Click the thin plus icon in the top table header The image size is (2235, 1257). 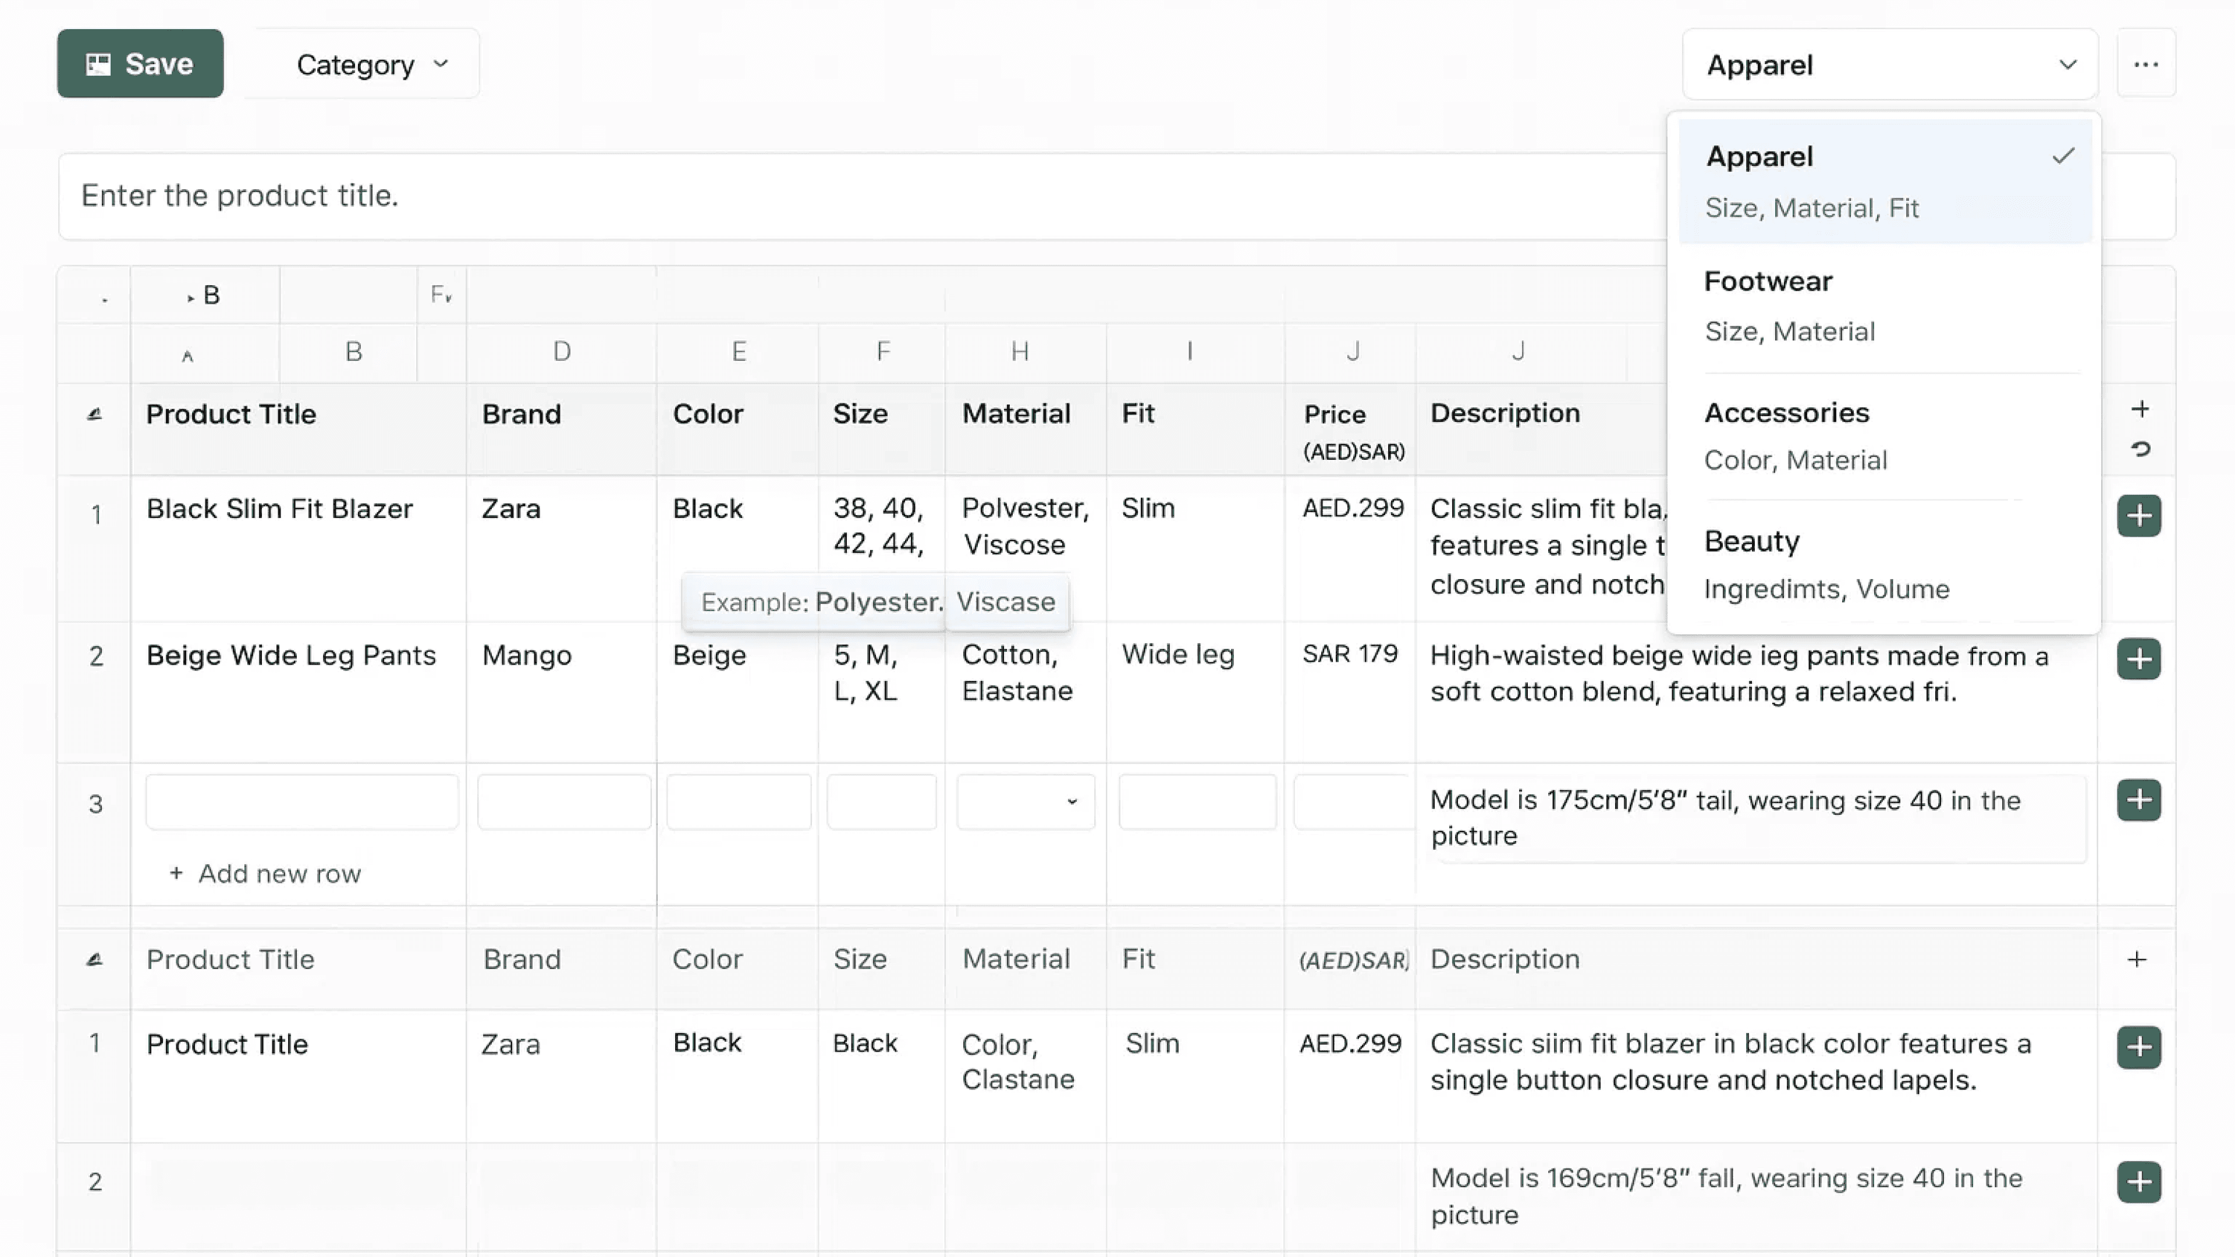tap(2141, 409)
